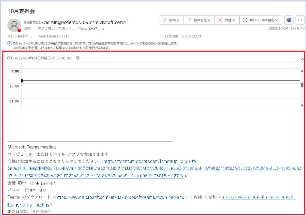Open the more actions ellipsis menu

tap(300, 20)
